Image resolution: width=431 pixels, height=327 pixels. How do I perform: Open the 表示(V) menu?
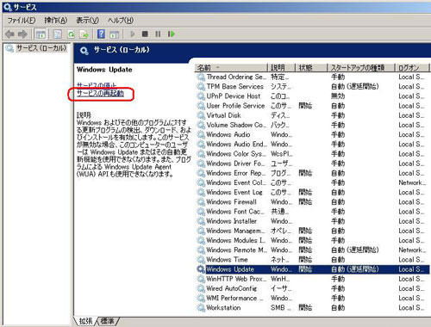87,21
